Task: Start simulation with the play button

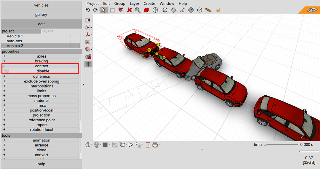Action: point(131,145)
